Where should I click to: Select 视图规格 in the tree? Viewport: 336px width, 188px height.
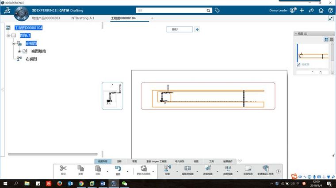[38, 51]
